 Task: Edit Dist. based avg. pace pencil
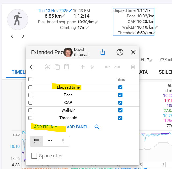click(97, 22)
